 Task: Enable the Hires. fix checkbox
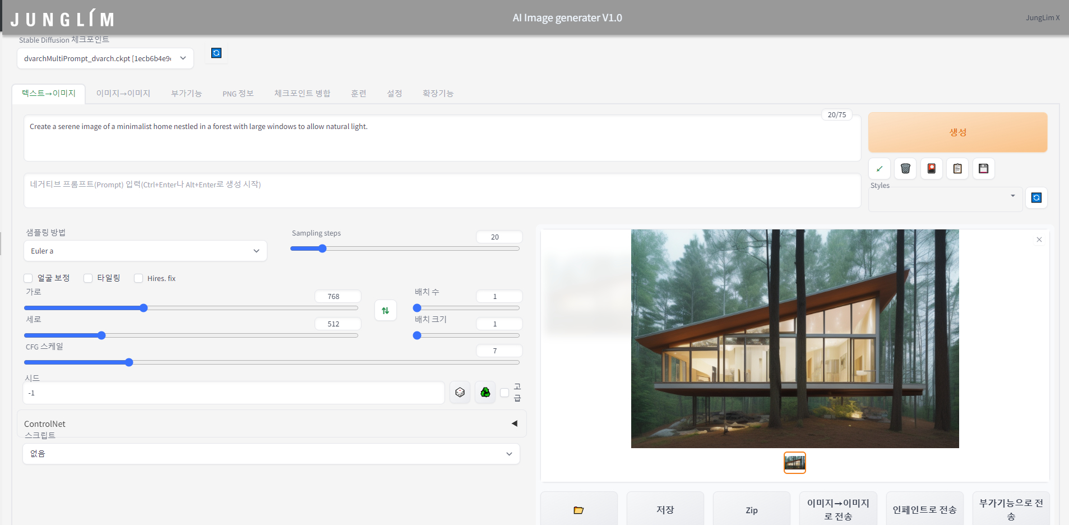click(x=138, y=278)
